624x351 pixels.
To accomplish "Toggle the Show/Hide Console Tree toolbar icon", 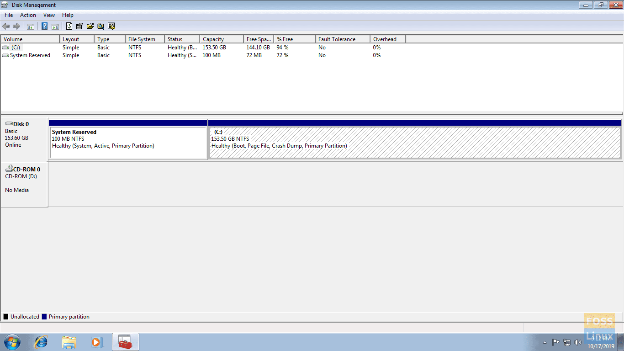I will pyautogui.click(x=30, y=26).
